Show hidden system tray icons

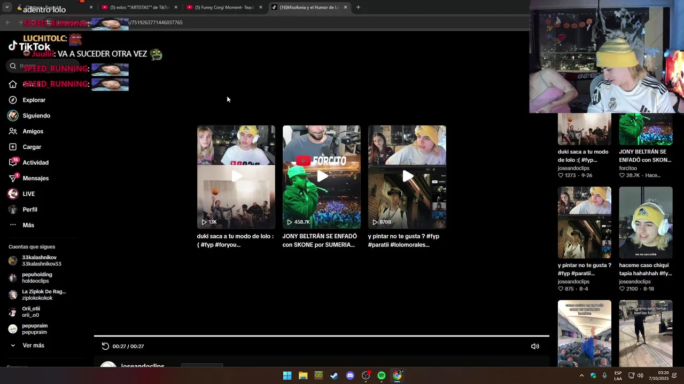pos(581,375)
